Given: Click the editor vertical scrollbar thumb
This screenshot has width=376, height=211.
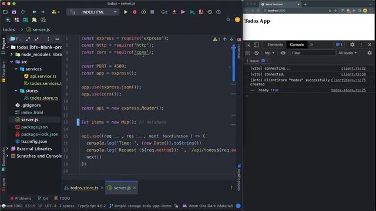Looking at the screenshot, I should pos(234,63).
